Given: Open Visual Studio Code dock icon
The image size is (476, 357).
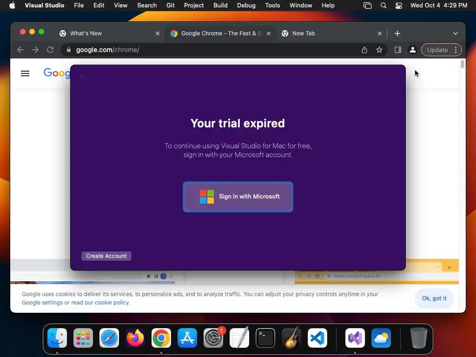Looking at the screenshot, I should [x=317, y=337].
